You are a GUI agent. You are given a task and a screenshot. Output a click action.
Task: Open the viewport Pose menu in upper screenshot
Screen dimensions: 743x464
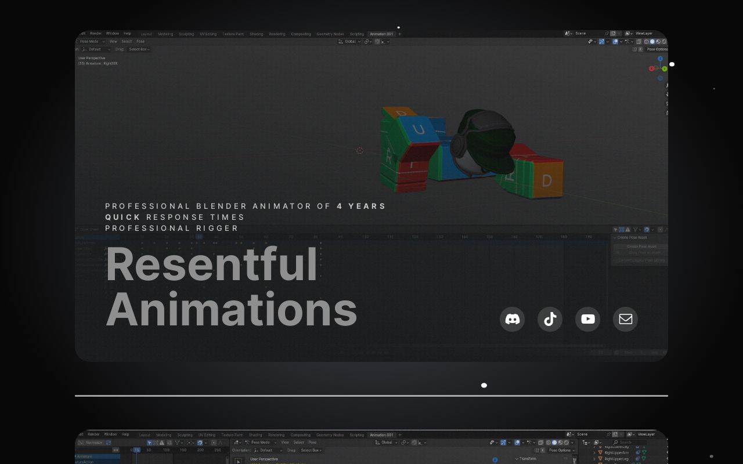pyautogui.click(x=140, y=42)
